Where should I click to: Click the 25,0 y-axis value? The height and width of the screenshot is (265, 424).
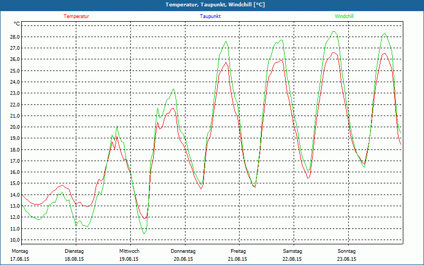point(15,70)
